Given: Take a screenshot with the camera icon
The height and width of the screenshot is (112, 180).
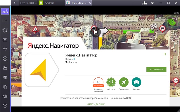Looking at the screenshot, I should tap(5, 40).
